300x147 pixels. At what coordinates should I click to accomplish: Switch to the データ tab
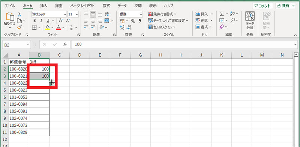click(122, 6)
